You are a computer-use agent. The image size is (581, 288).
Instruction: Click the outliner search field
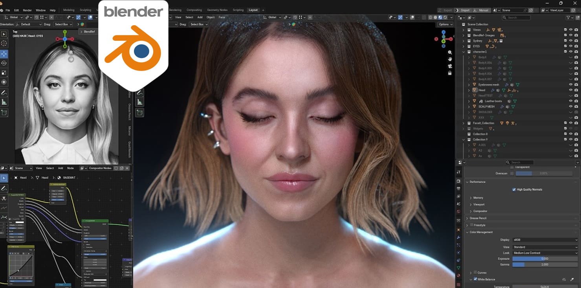pyautogui.click(x=516, y=18)
